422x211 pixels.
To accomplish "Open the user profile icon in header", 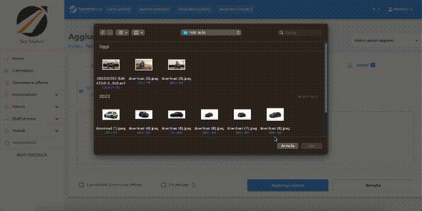I will click(390, 9).
